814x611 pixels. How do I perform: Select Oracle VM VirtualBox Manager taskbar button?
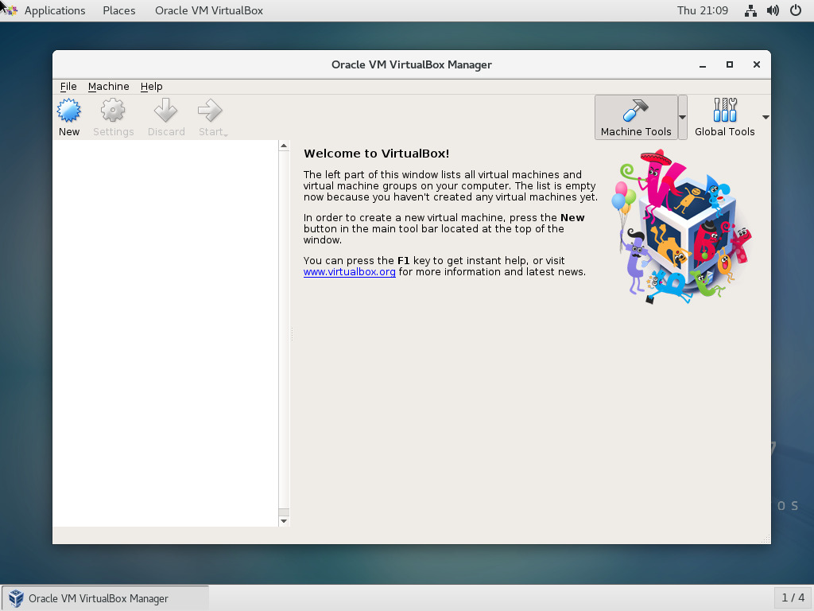[106, 598]
